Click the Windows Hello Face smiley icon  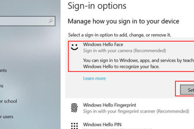[74, 47]
